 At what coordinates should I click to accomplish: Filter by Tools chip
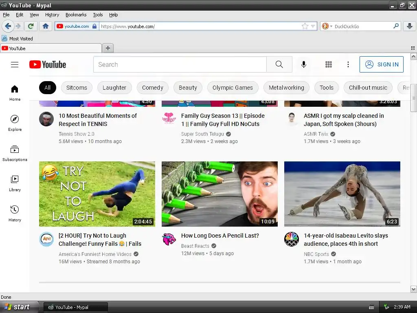click(326, 88)
